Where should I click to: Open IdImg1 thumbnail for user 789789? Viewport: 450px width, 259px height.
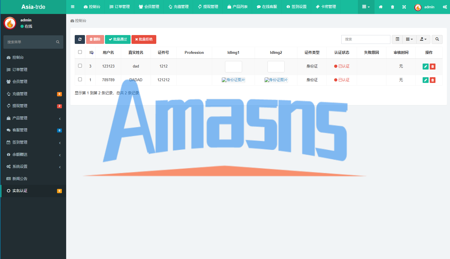[233, 80]
